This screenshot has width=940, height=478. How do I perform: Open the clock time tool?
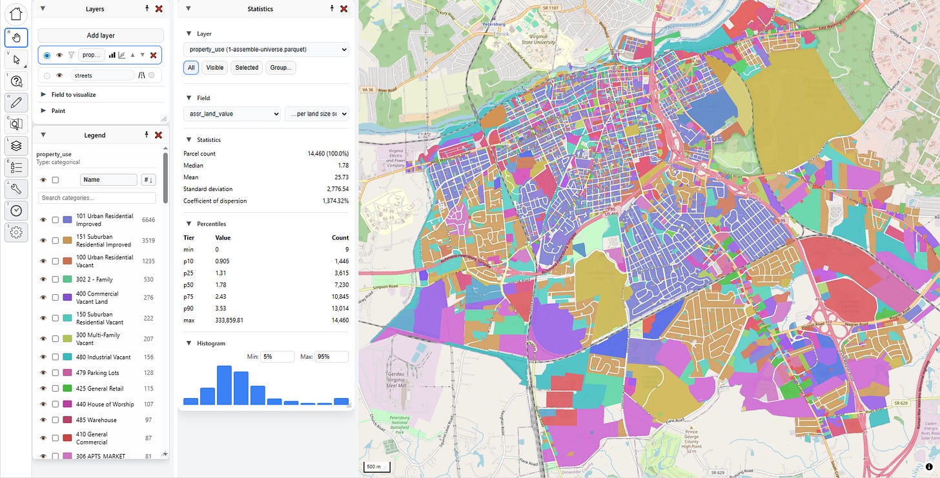click(16, 210)
